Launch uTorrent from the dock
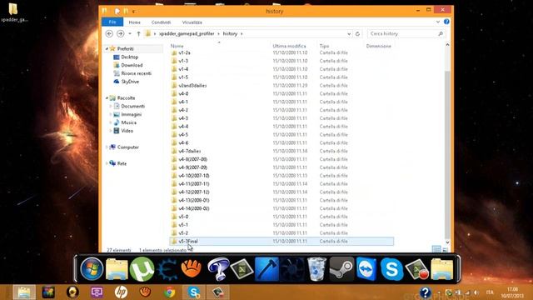This screenshot has height=300, width=533. (x=142, y=268)
